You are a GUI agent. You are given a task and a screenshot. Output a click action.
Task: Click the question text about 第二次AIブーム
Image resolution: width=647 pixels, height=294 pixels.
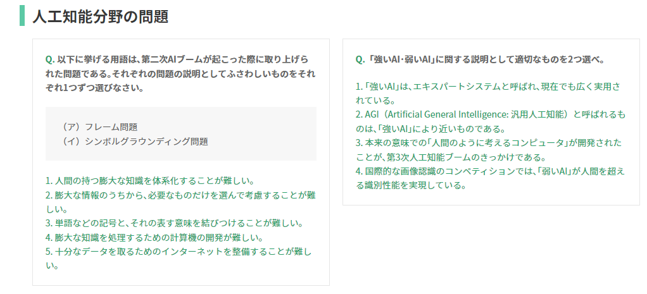(180, 73)
